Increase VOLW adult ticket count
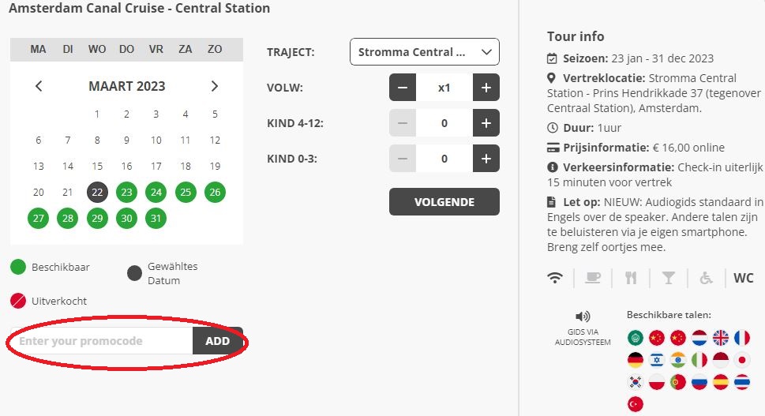The width and height of the screenshot is (765, 416). tap(486, 88)
